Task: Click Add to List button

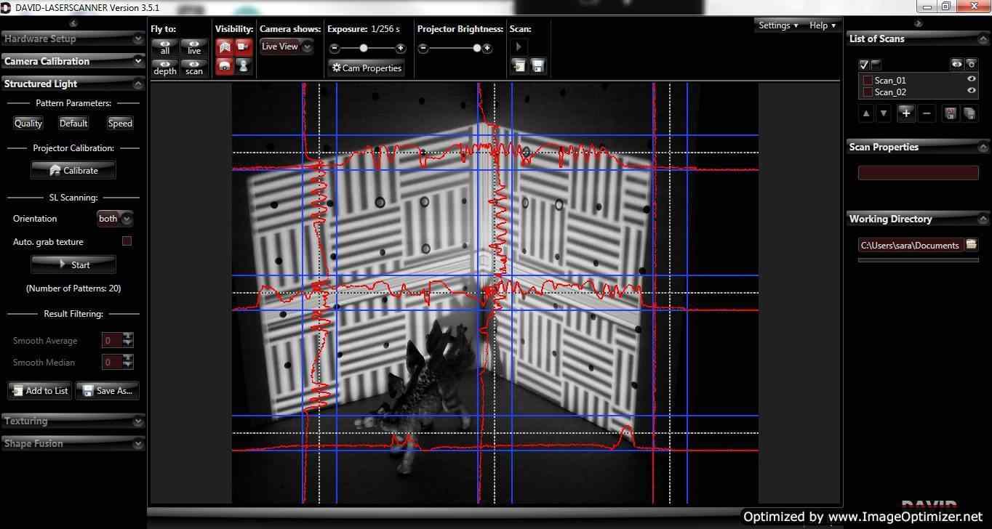Action: (39, 391)
